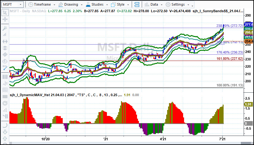Click the 4'21 date axis label
Image resolution: width=254 pixels, height=145 pixels.
(x=163, y=139)
